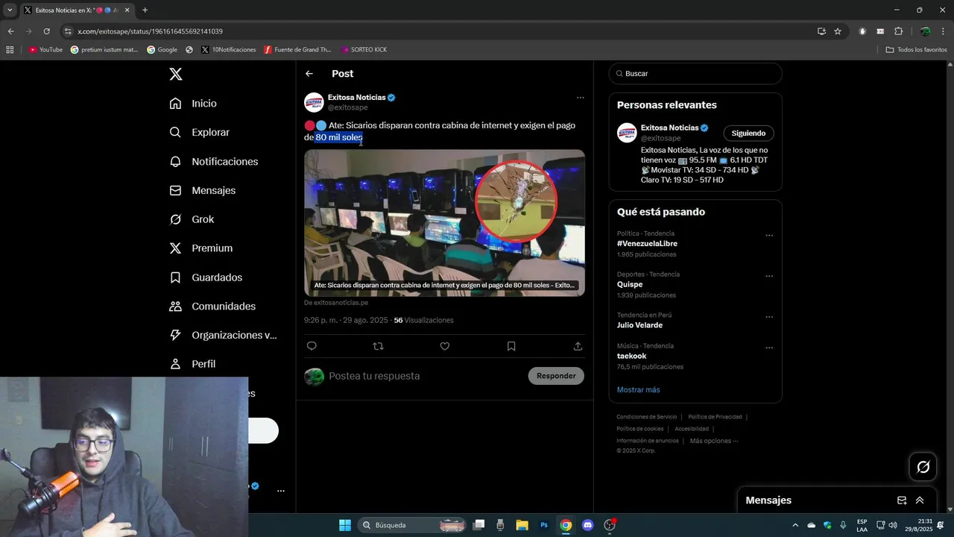Bookmark this page with star icon
The height and width of the screenshot is (537, 954).
pos(838,31)
